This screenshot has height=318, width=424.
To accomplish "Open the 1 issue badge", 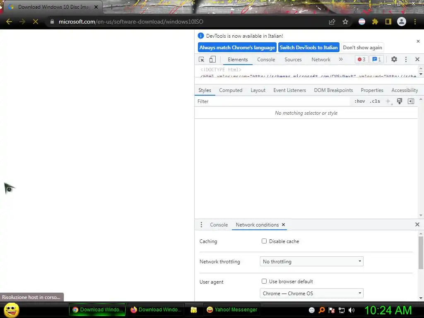I will [377, 60].
